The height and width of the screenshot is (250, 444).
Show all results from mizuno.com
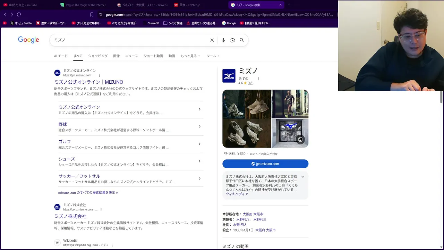(x=88, y=192)
